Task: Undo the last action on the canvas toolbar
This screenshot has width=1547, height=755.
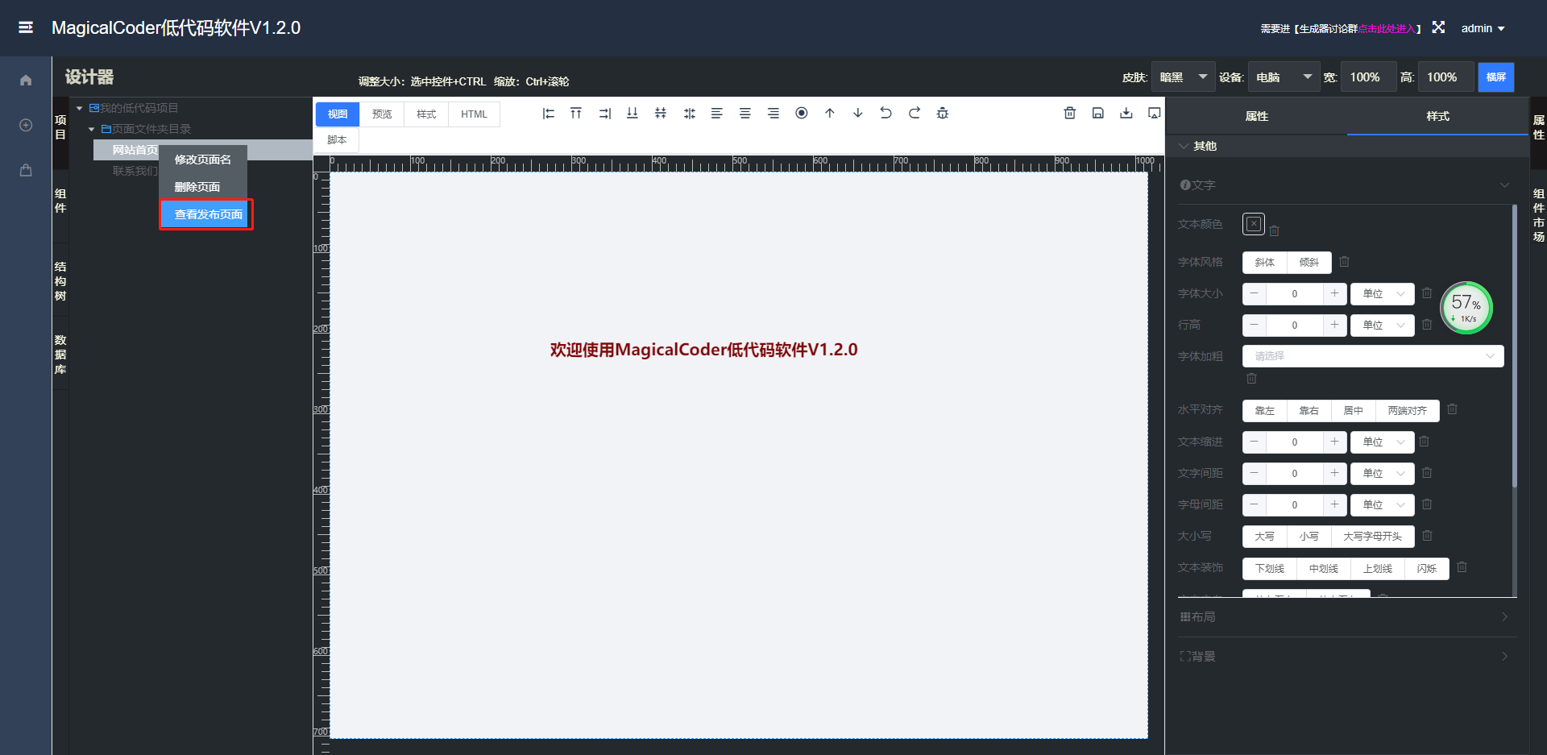Action: [885, 113]
